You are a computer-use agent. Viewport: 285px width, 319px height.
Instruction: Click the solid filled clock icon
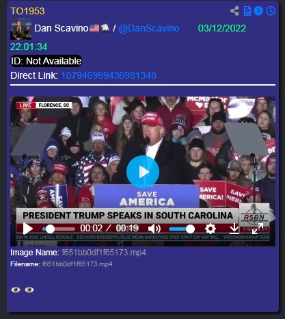tap(258, 11)
